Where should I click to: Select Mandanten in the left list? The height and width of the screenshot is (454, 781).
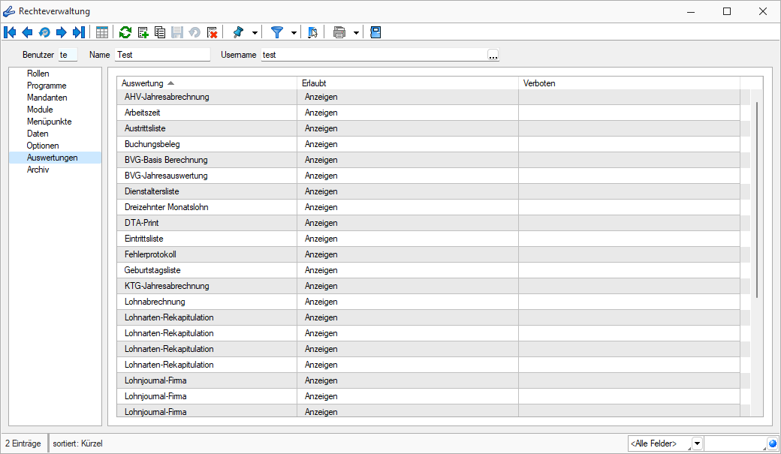[47, 98]
